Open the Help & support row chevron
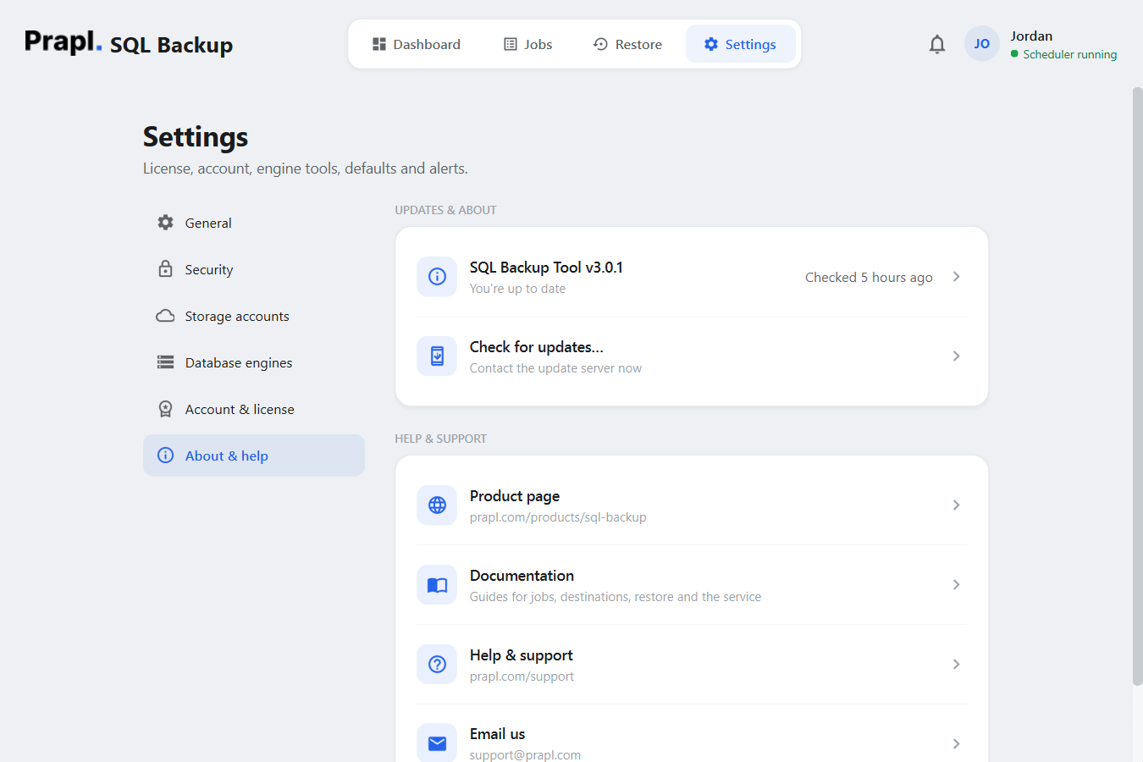The image size is (1143, 762). pos(956,664)
